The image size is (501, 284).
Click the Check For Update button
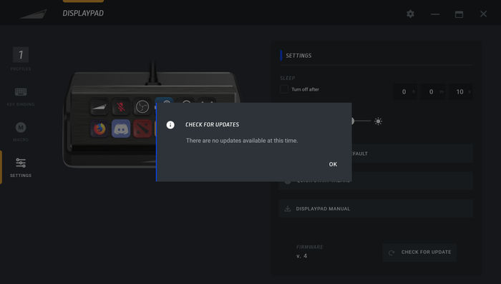point(419,252)
